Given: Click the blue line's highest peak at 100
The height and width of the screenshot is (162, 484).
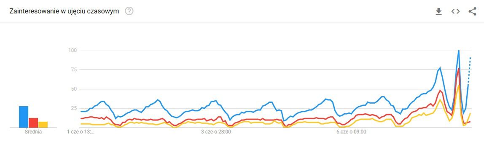Looking at the screenshot, I should tap(459, 50).
